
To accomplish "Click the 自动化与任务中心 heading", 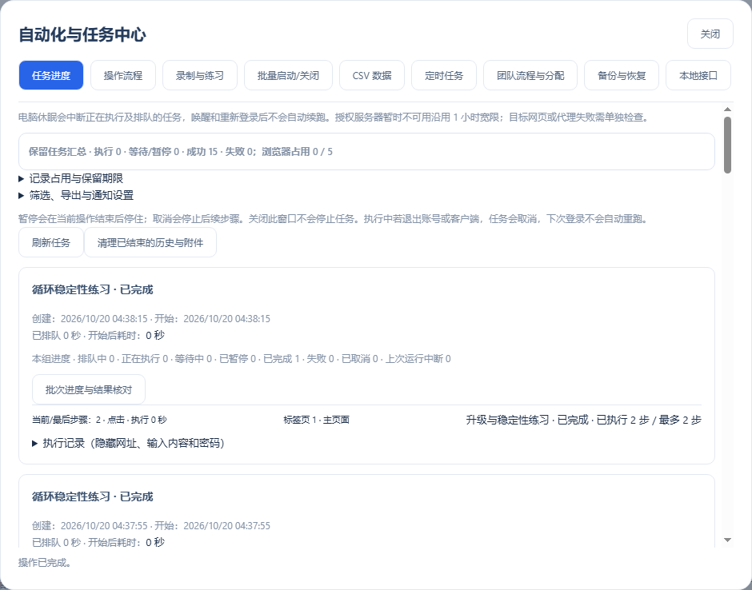I will 82,34.
